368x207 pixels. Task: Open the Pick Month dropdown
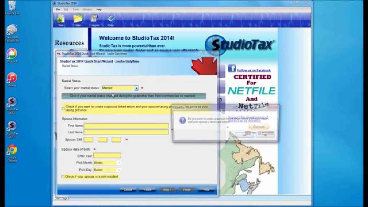click(x=119, y=163)
